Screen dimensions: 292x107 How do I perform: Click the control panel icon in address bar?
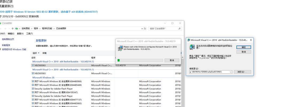point(17,29)
